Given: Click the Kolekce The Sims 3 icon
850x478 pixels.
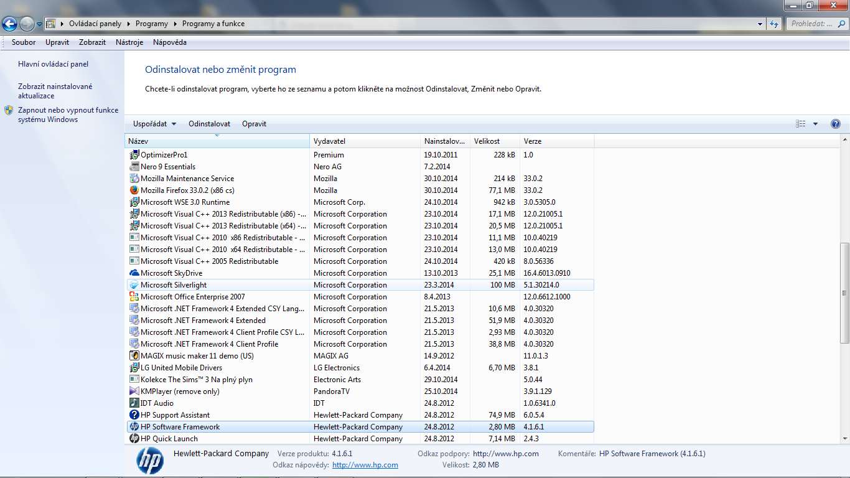Looking at the screenshot, I should (134, 380).
